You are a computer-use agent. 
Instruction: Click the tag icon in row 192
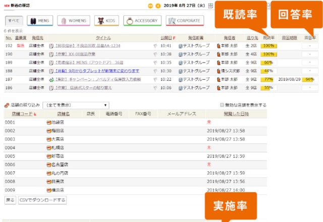156,45
